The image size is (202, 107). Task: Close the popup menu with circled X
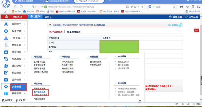pyautogui.click(x=140, y=101)
